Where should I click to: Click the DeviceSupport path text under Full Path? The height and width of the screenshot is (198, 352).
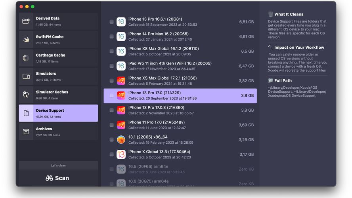297,91
